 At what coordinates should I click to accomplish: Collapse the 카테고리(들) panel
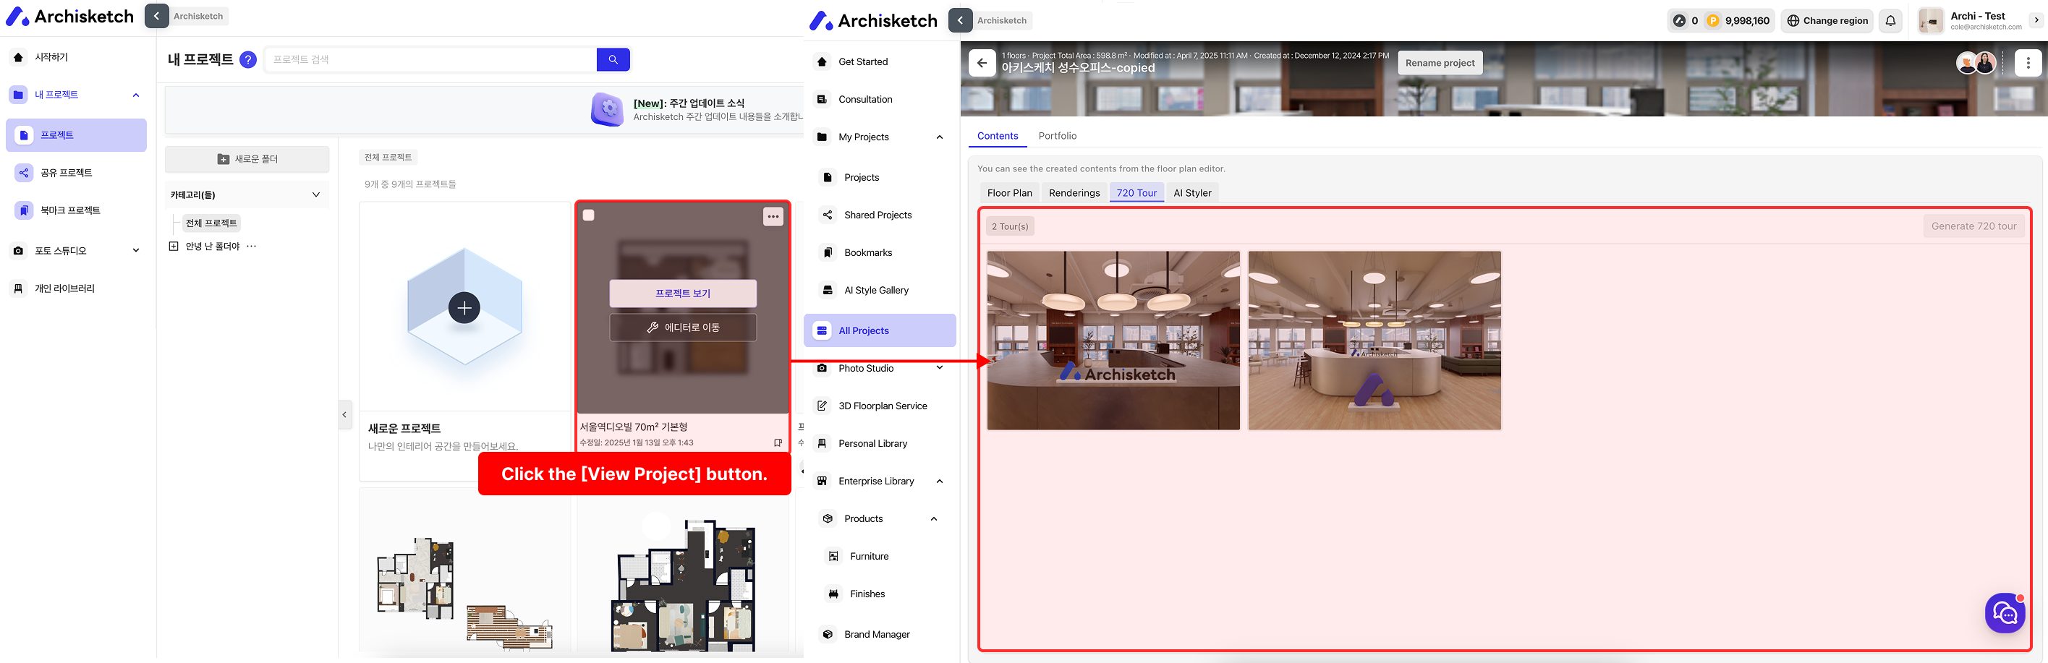[x=315, y=194]
